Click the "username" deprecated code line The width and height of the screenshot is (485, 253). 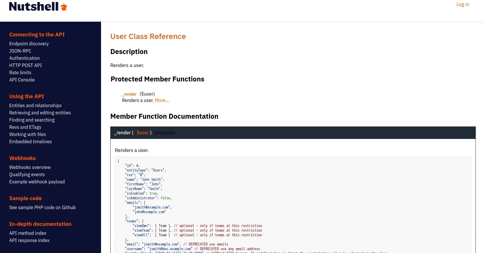[x=193, y=249]
